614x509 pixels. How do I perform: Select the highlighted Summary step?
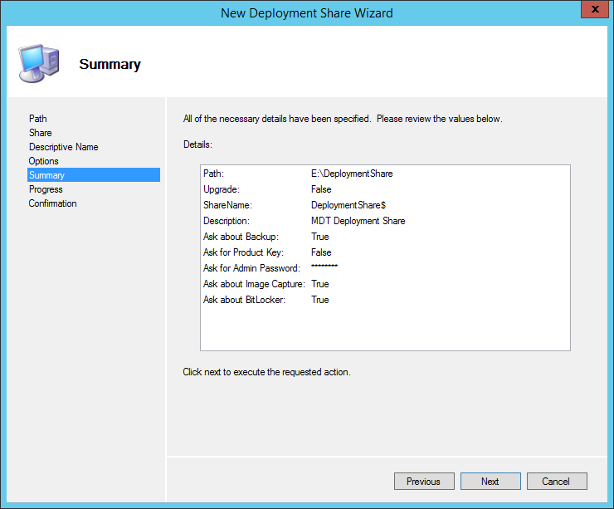point(46,175)
